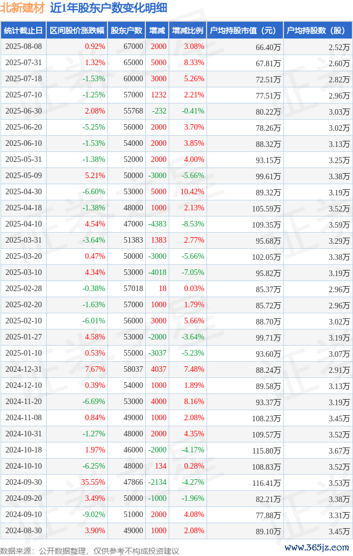Click the 增减比例 column header

[x=188, y=31]
